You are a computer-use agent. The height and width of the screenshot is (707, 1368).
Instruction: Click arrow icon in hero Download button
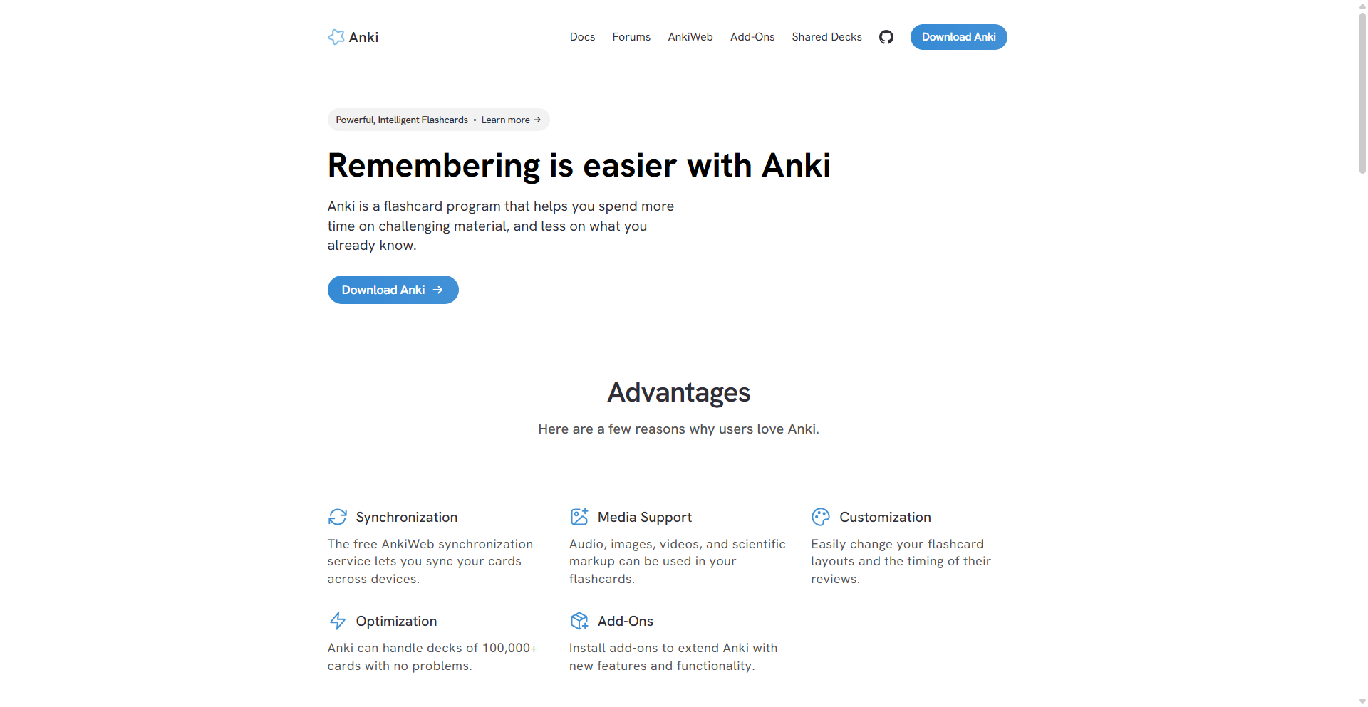coord(438,290)
